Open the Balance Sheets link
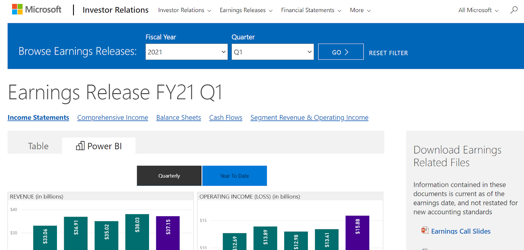The height and width of the screenshot is (250, 524). [178, 117]
